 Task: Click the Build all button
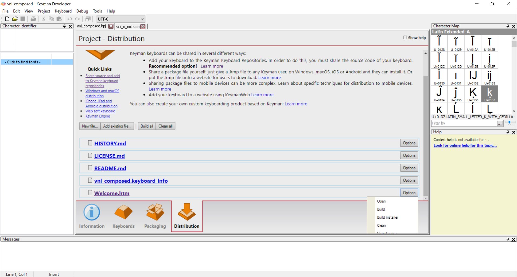pyautogui.click(x=147, y=126)
